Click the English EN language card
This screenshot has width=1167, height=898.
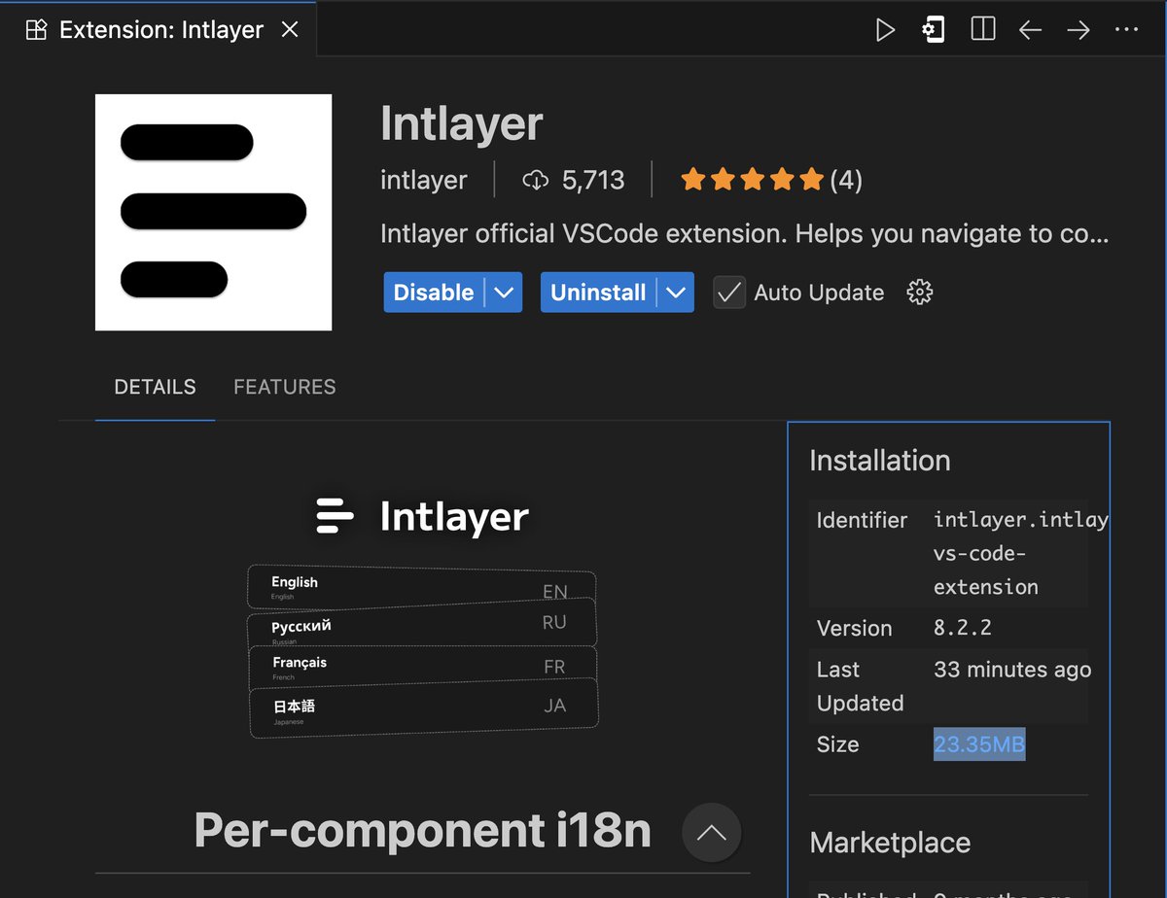(421, 586)
